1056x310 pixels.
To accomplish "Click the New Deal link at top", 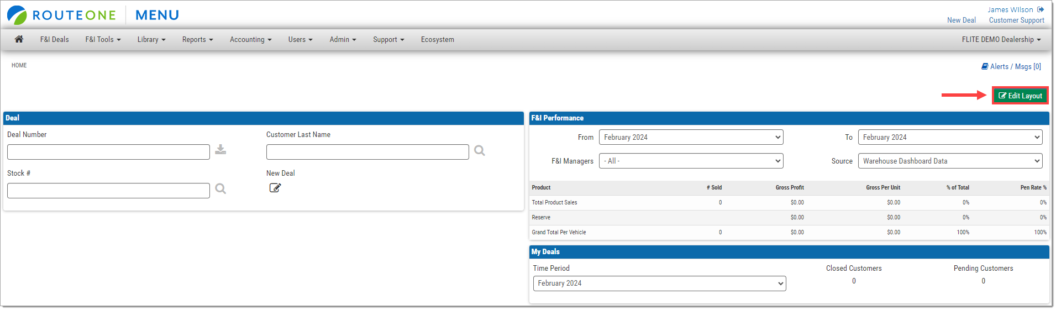I will pos(962,20).
